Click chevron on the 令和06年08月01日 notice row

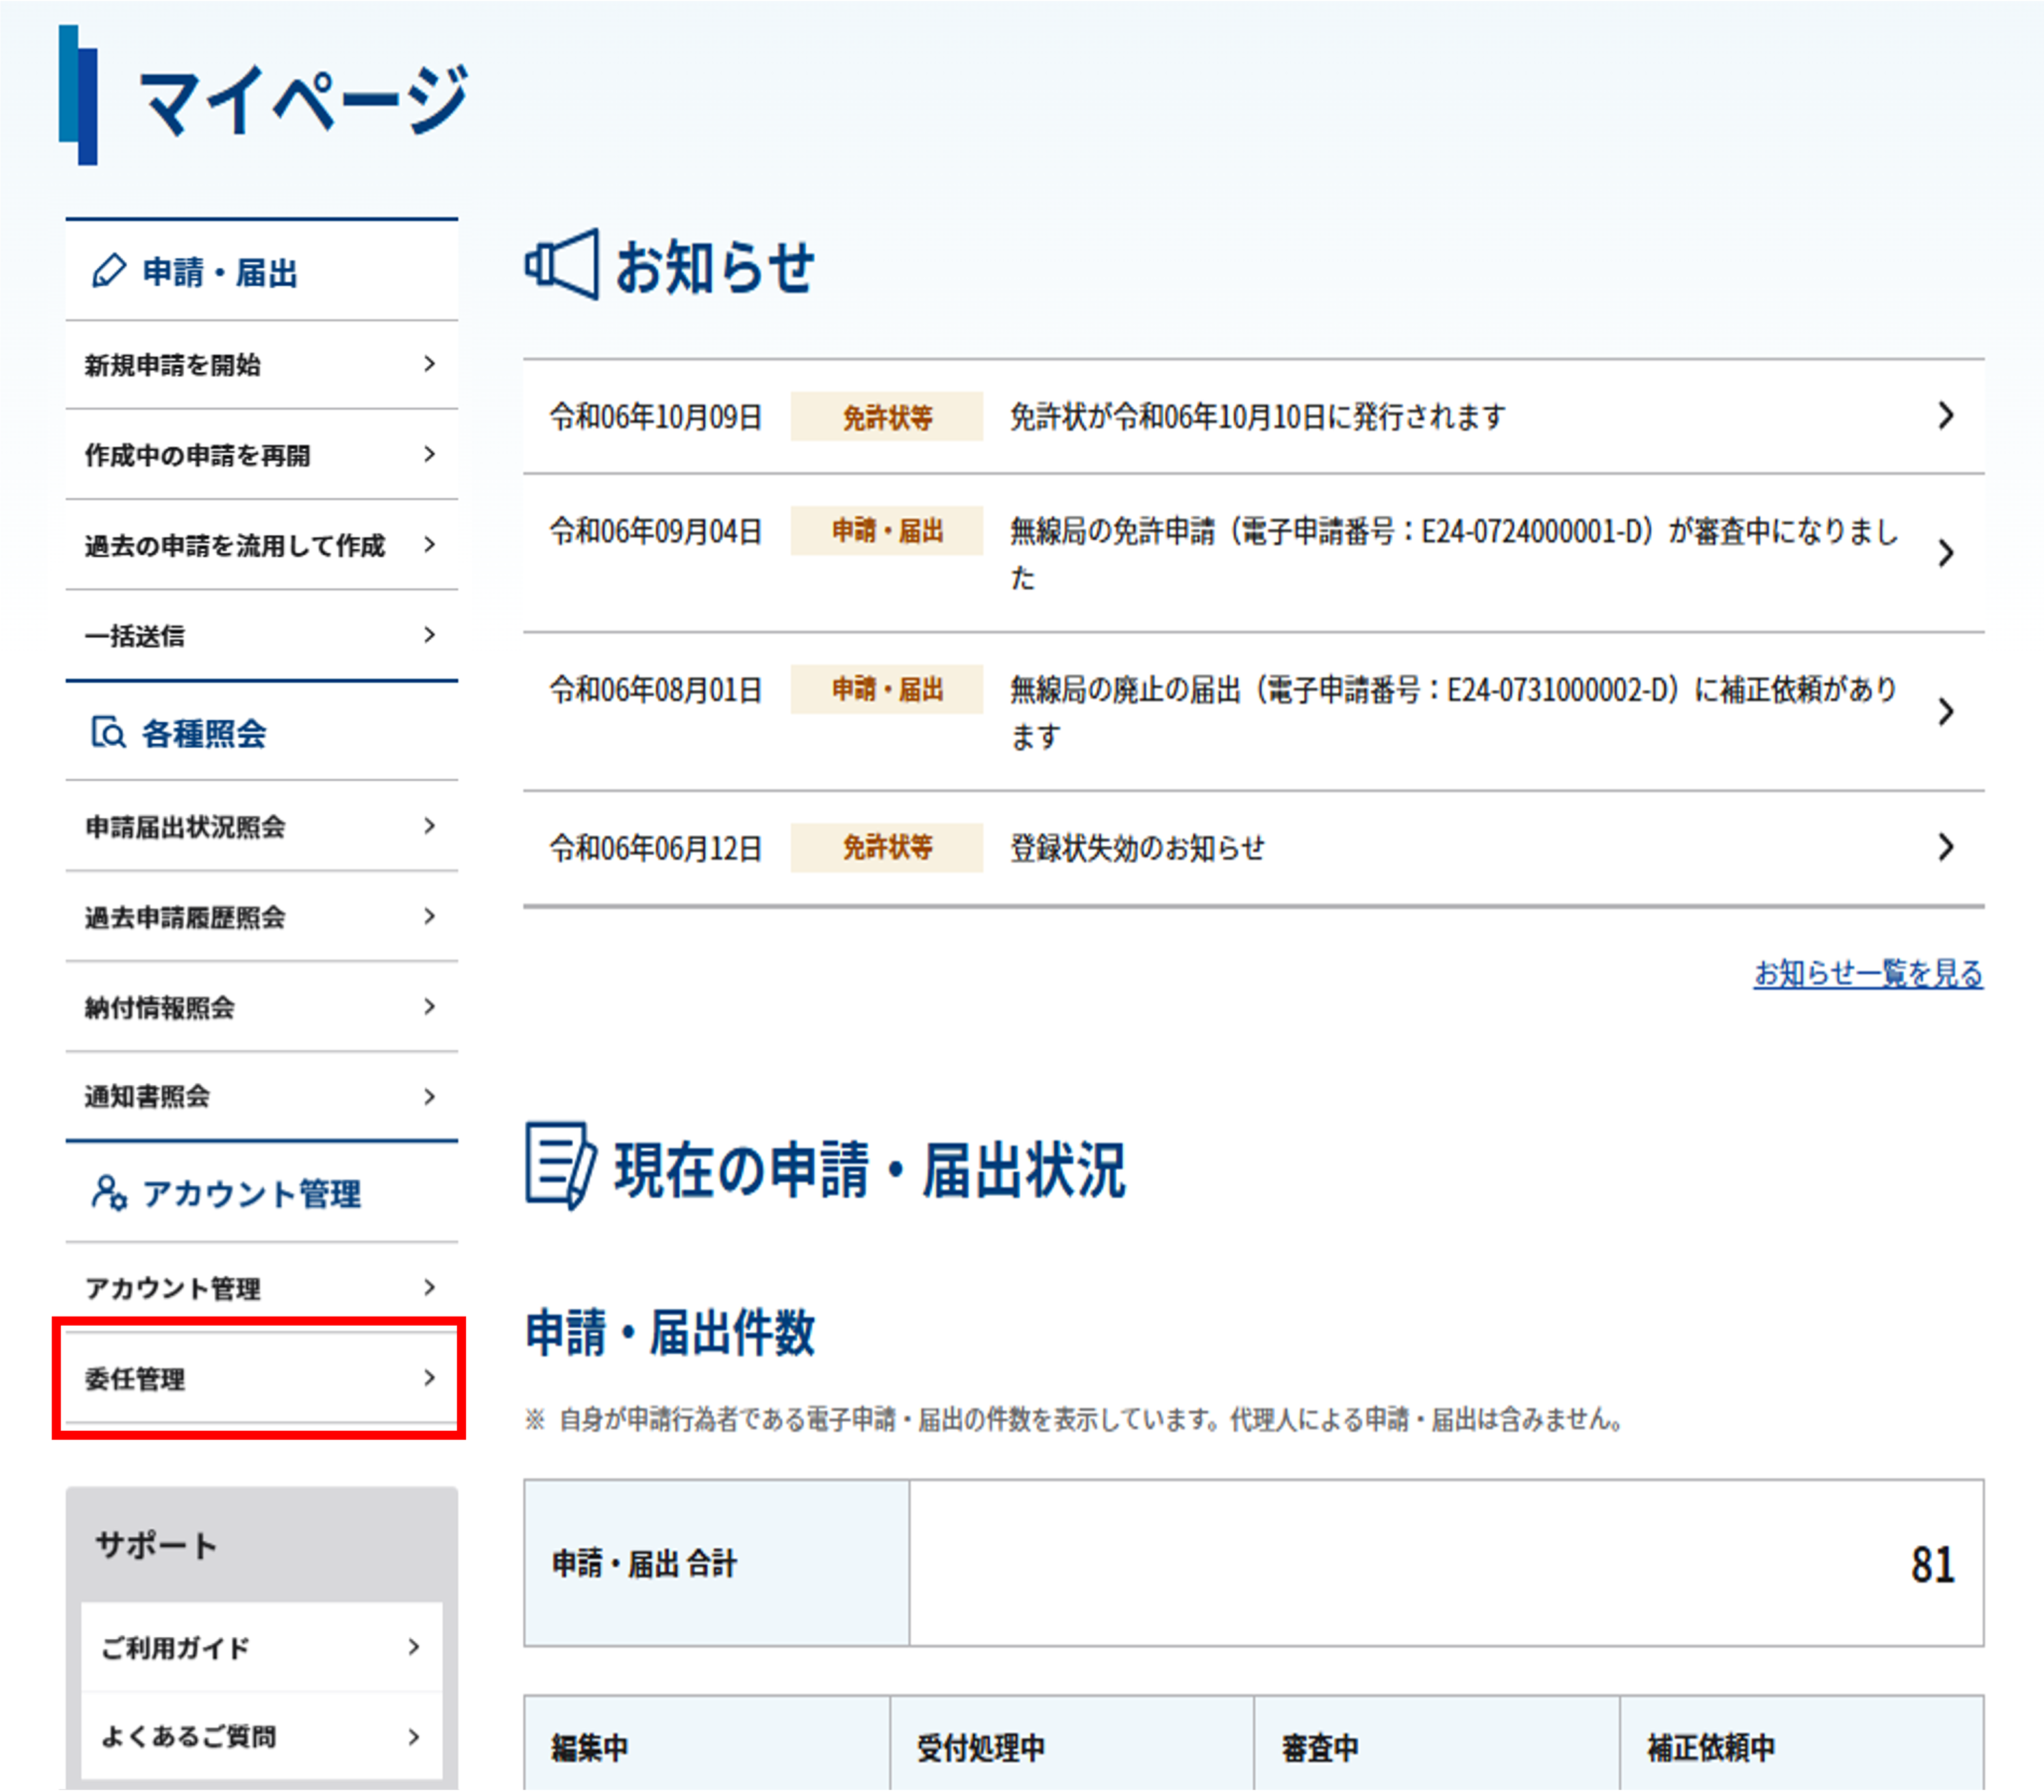pos(1945,711)
